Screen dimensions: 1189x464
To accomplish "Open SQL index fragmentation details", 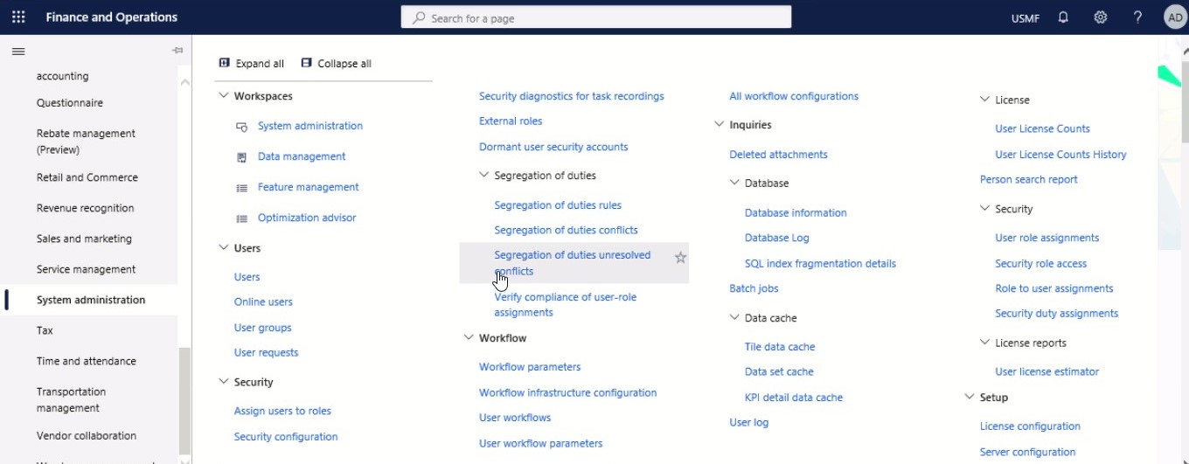I will coord(820,263).
